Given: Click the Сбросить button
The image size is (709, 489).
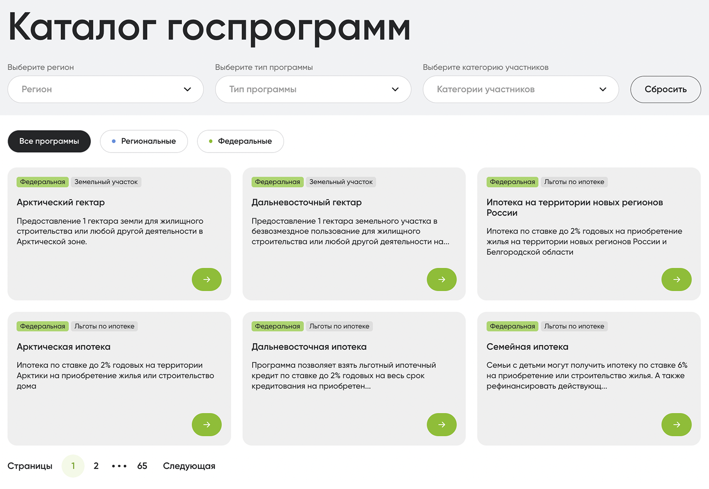Looking at the screenshot, I should point(666,89).
